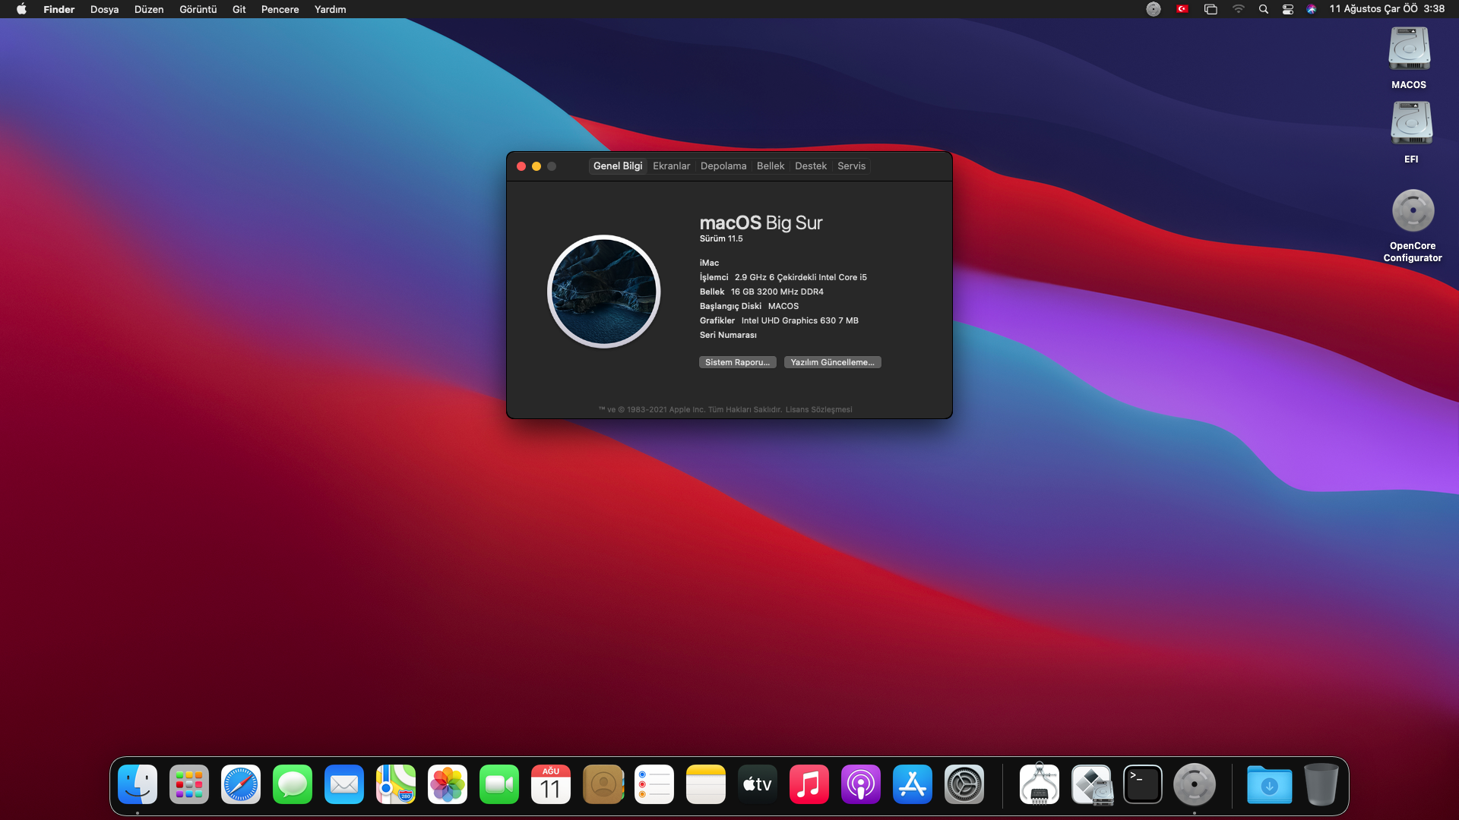Open the MACOS drive icon
The width and height of the screenshot is (1459, 820).
click(x=1409, y=49)
